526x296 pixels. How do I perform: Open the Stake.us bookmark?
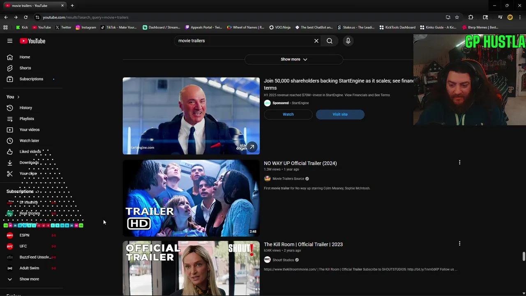[x=356, y=28]
